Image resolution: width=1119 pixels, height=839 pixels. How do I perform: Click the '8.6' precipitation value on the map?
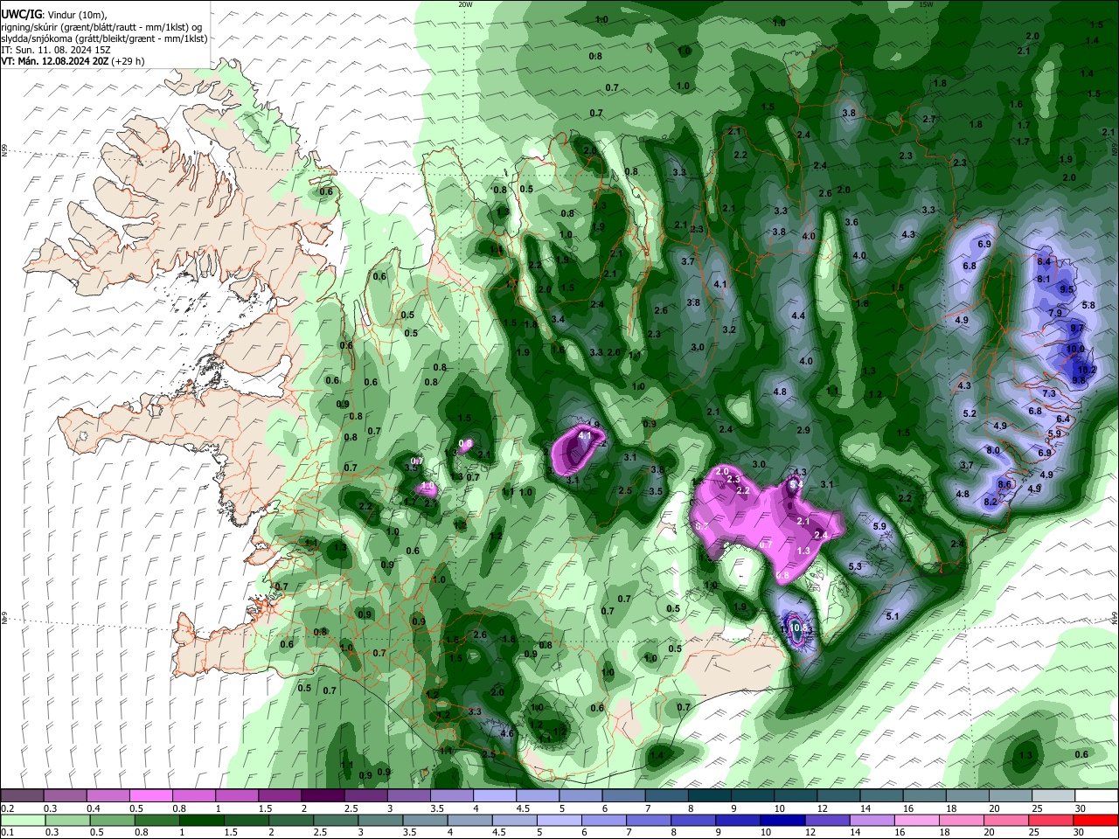pyautogui.click(x=1004, y=484)
